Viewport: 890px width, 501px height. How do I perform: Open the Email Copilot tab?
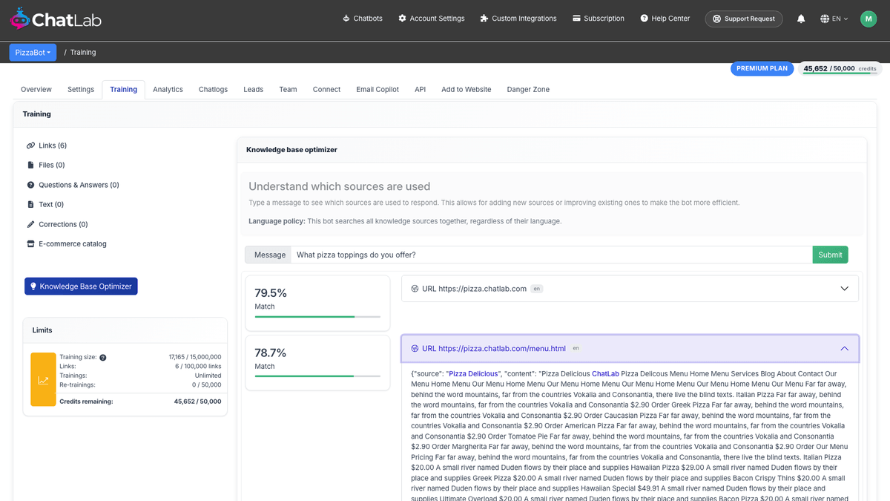(378, 89)
